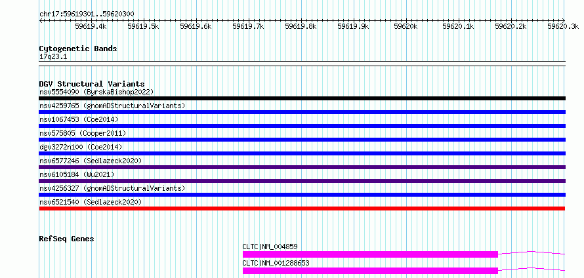Click the purple nsv6105184 variant bar
Image resolution: width=584 pixels, height=278 pixels.
tap(302, 181)
